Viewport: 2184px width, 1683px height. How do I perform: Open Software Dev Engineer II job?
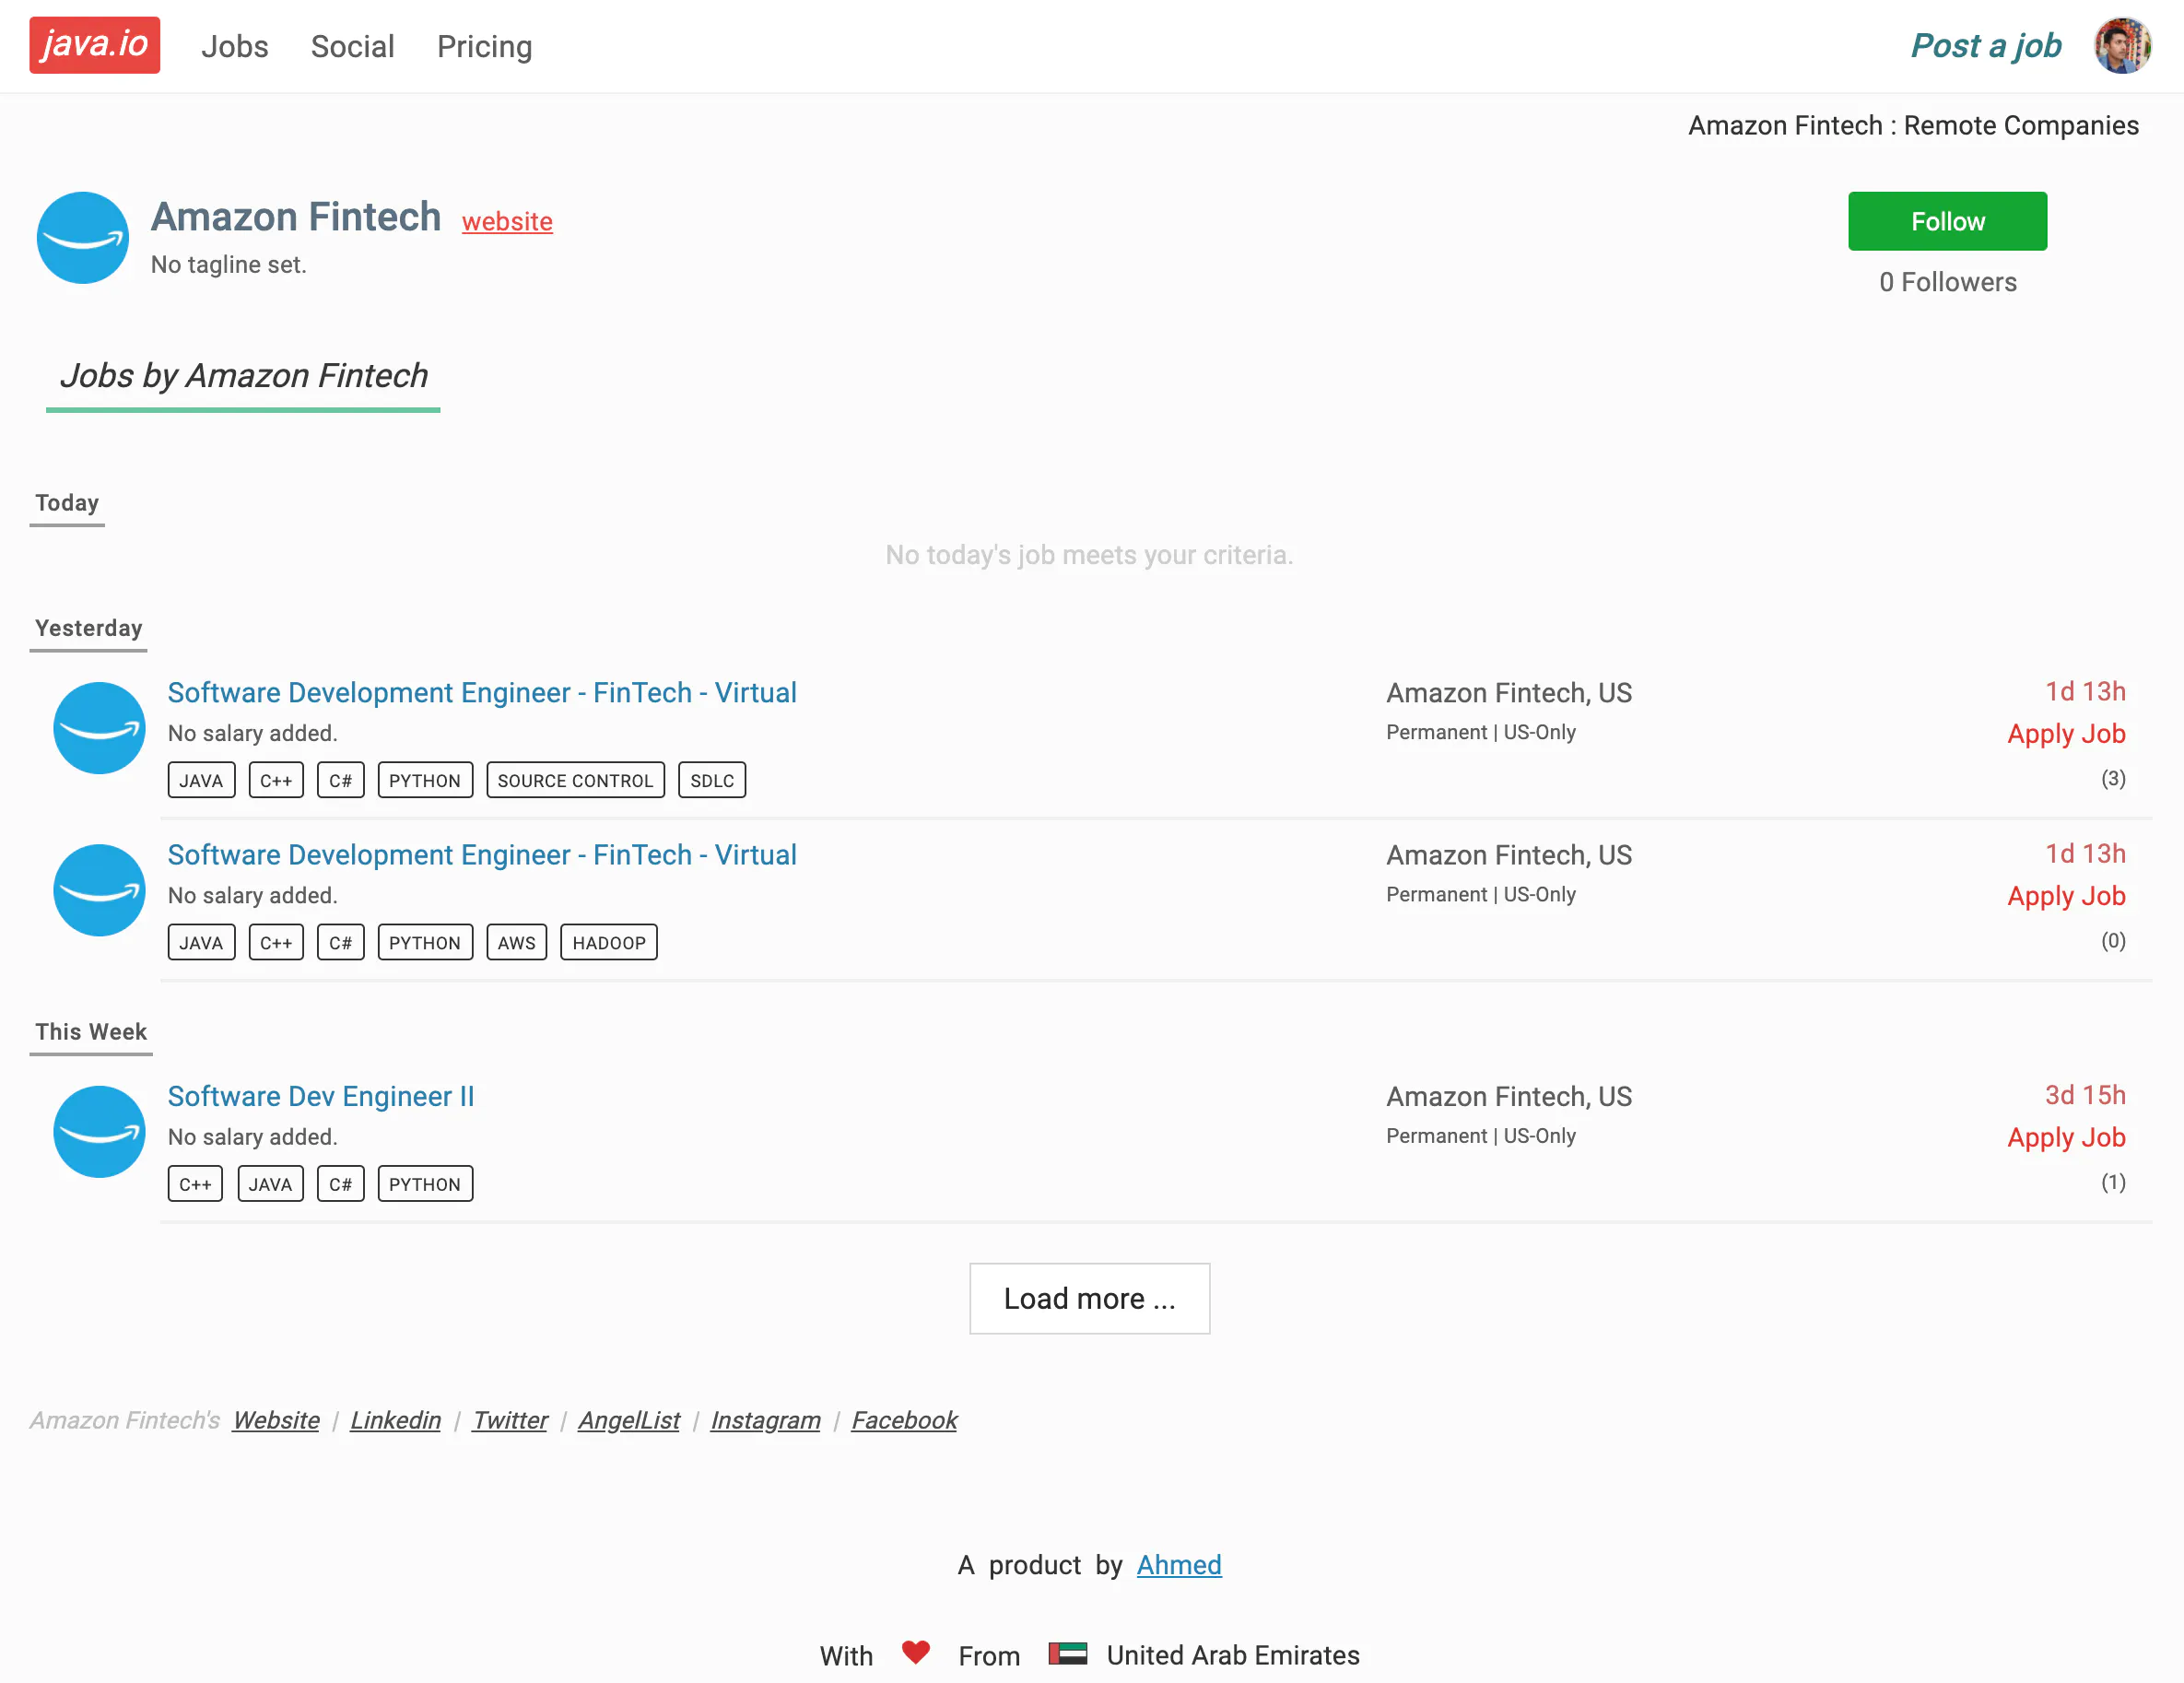pyautogui.click(x=321, y=1096)
